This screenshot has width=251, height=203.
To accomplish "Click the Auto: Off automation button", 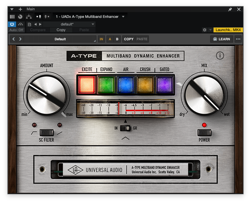I will [16, 30].
